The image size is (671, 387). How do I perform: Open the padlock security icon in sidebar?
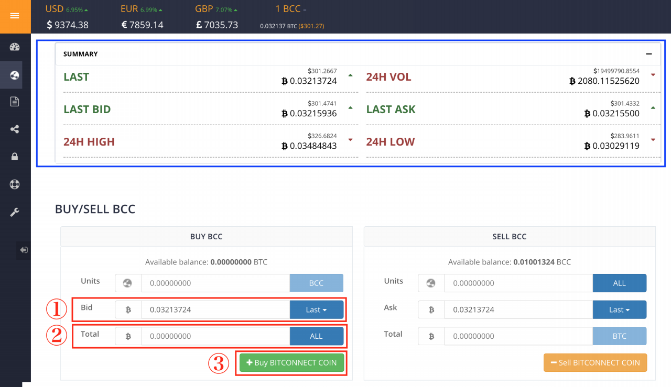pyautogui.click(x=15, y=156)
